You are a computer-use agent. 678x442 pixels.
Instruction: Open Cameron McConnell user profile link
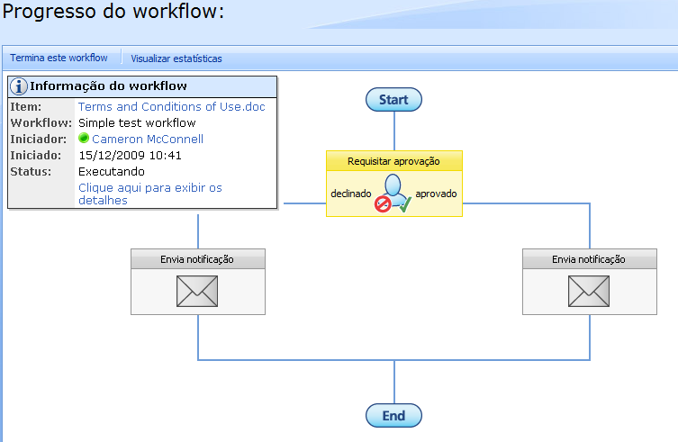tap(148, 139)
